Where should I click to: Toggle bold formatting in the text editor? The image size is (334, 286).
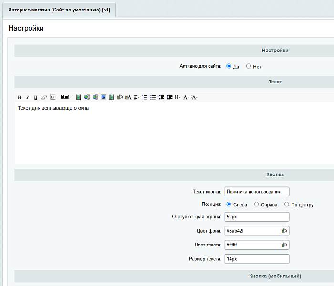[19, 97]
